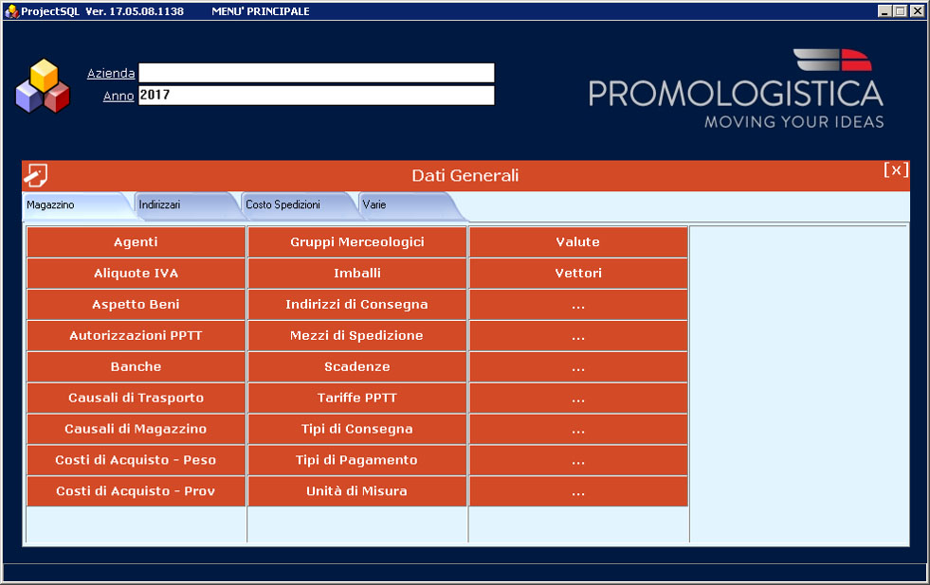The width and height of the screenshot is (930, 585).
Task: Click the Azienda label link
Action: point(111,73)
